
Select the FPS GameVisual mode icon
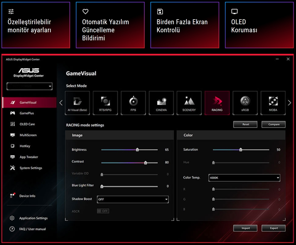point(133,103)
